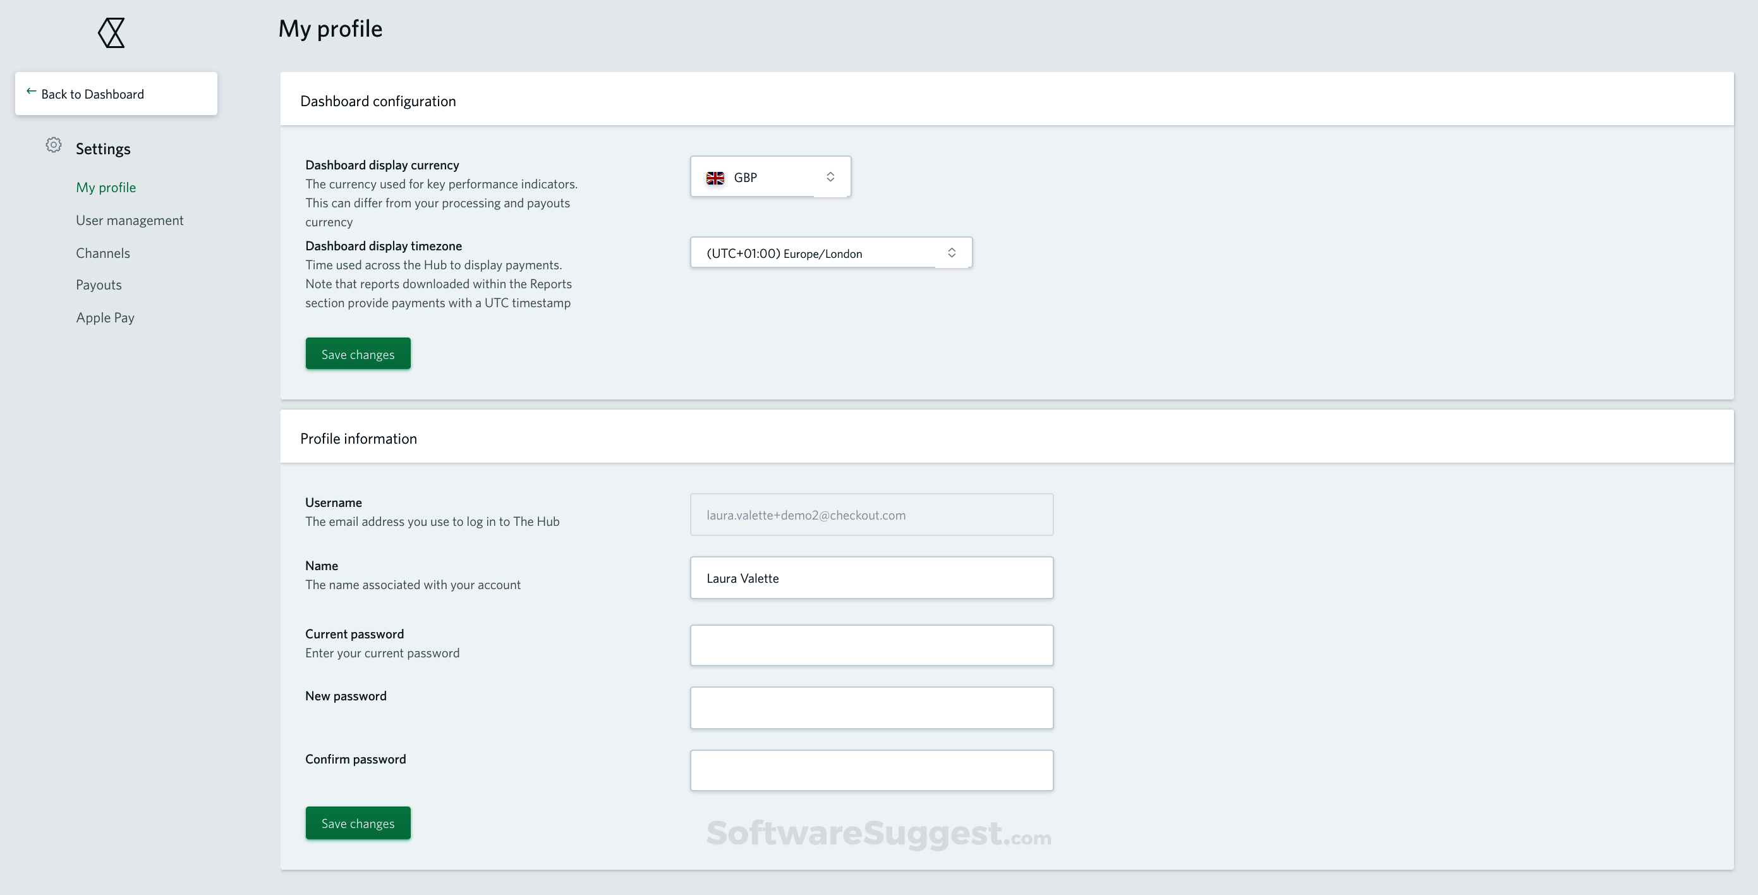Image resolution: width=1758 pixels, height=895 pixels.
Task: Click the grayed-out Username email field
Action: click(x=871, y=514)
